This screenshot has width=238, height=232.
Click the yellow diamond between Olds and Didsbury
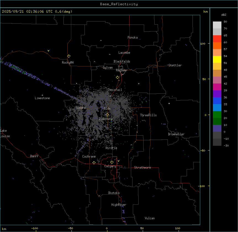pos(107,115)
